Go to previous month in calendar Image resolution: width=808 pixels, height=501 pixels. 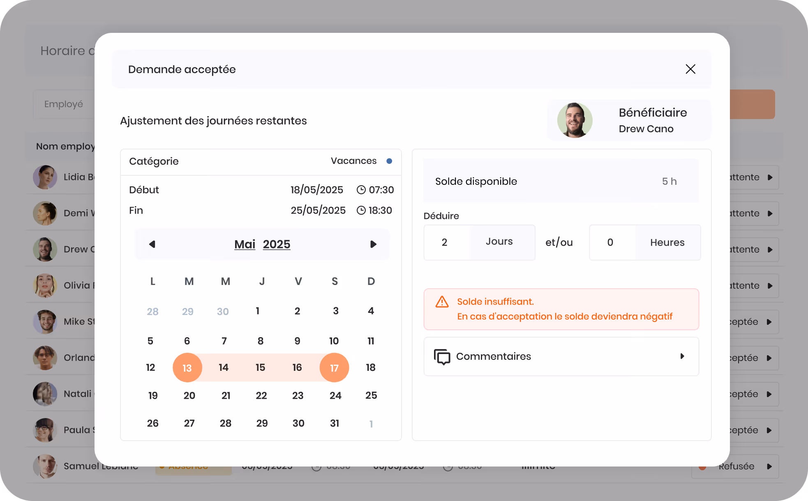point(152,244)
